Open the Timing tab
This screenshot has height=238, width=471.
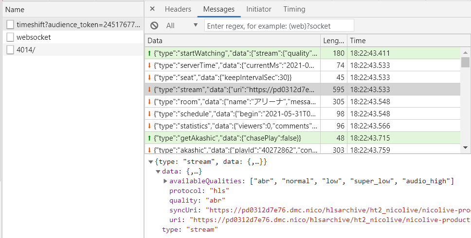click(294, 9)
